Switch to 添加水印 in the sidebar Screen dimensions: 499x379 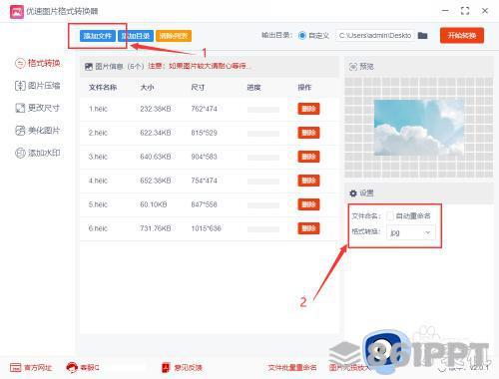click(38, 153)
